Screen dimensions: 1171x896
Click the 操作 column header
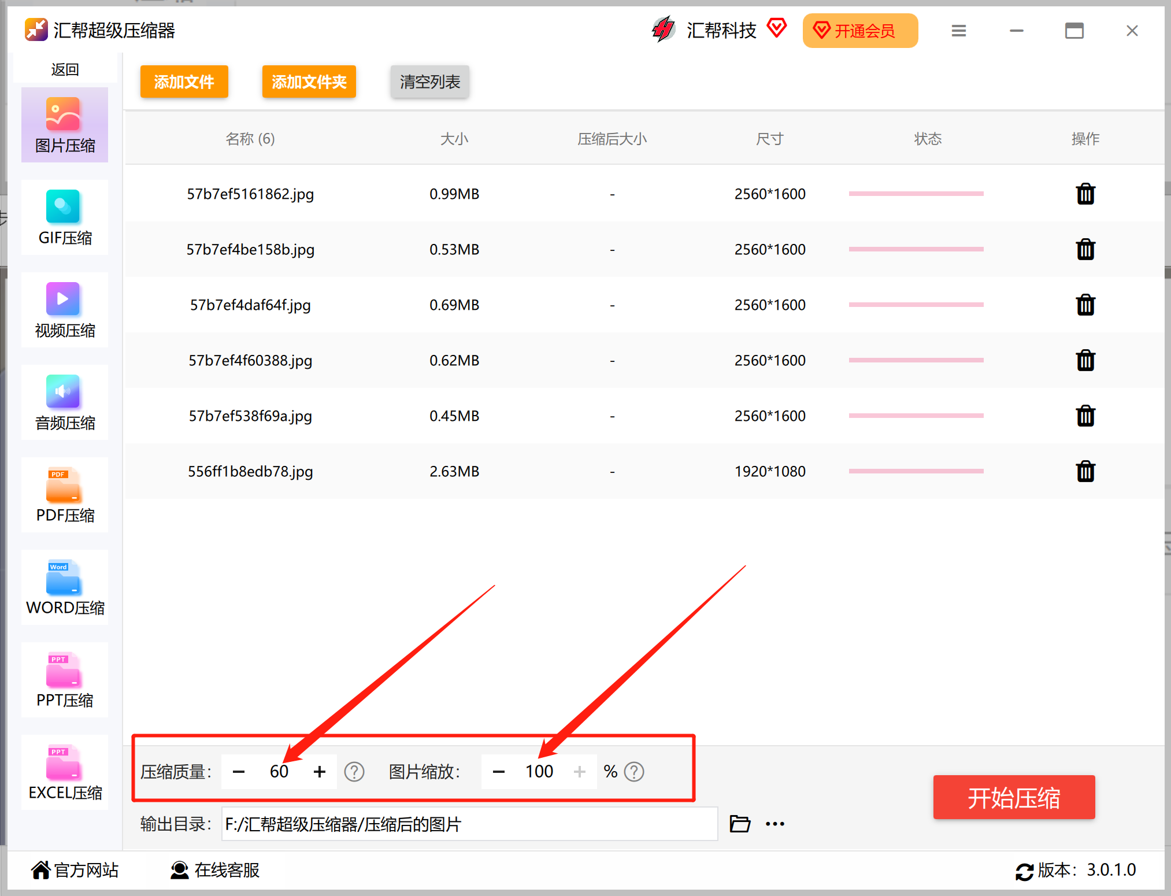coord(1085,139)
